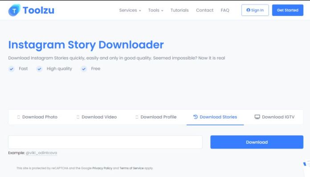
Task: Switch to the Download Video tab
Action: 97,117
